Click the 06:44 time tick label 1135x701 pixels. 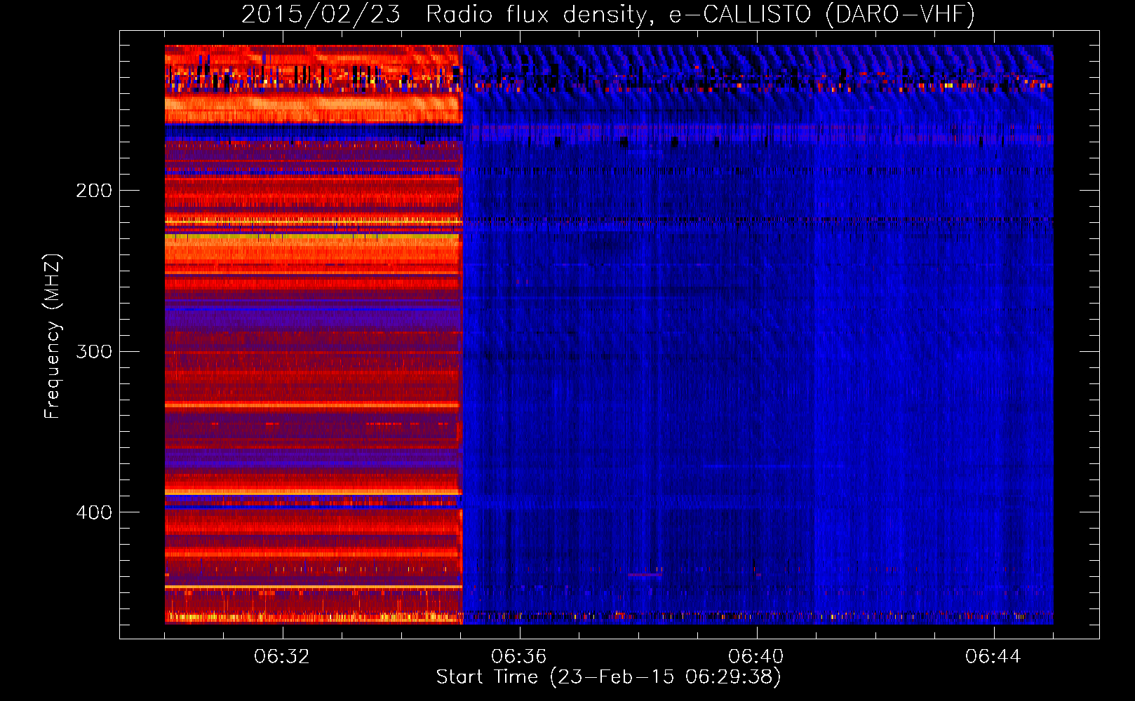pos(993,657)
